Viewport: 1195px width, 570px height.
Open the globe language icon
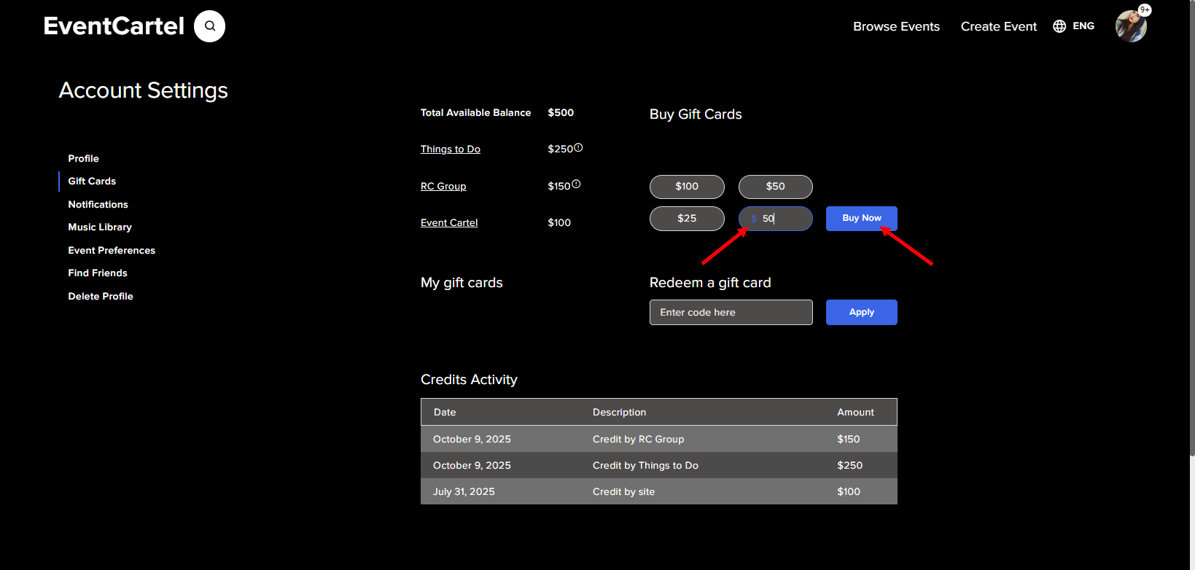point(1059,26)
